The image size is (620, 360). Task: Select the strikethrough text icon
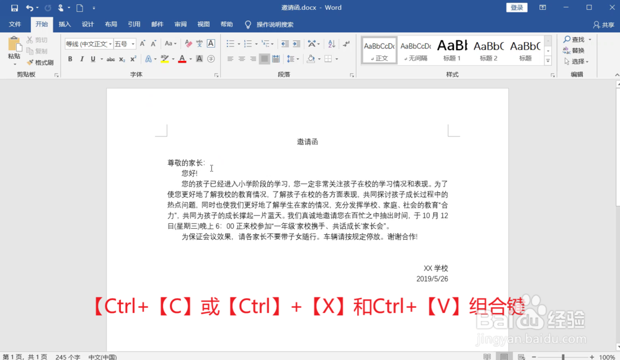[x=112, y=59]
